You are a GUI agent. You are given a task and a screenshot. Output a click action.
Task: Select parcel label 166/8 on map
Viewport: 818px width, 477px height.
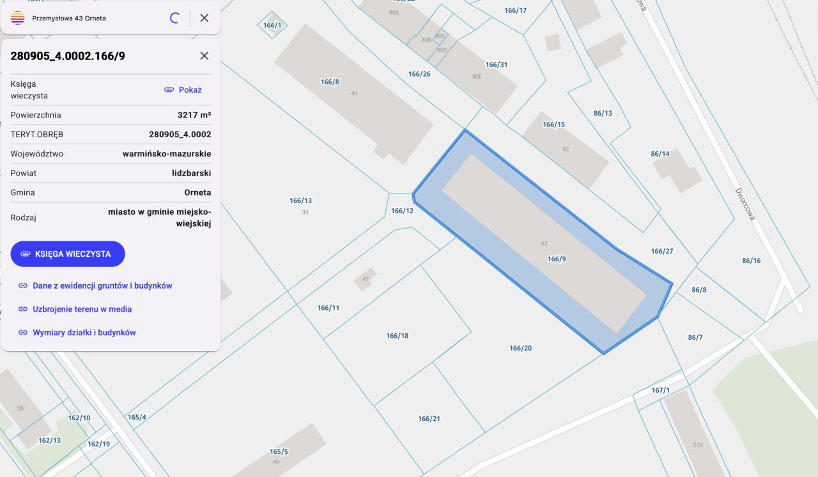point(330,82)
